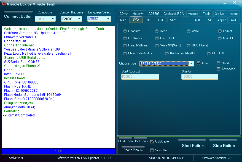
Task: Switch to the Android tab
Action: (193, 14)
